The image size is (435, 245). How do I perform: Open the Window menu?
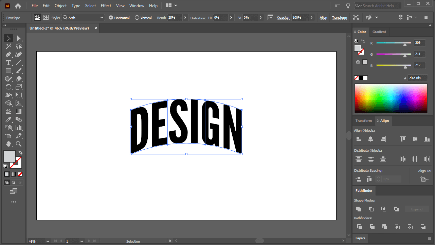(x=137, y=6)
